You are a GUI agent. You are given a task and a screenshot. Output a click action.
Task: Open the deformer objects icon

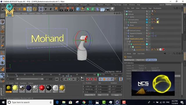click(98, 9)
